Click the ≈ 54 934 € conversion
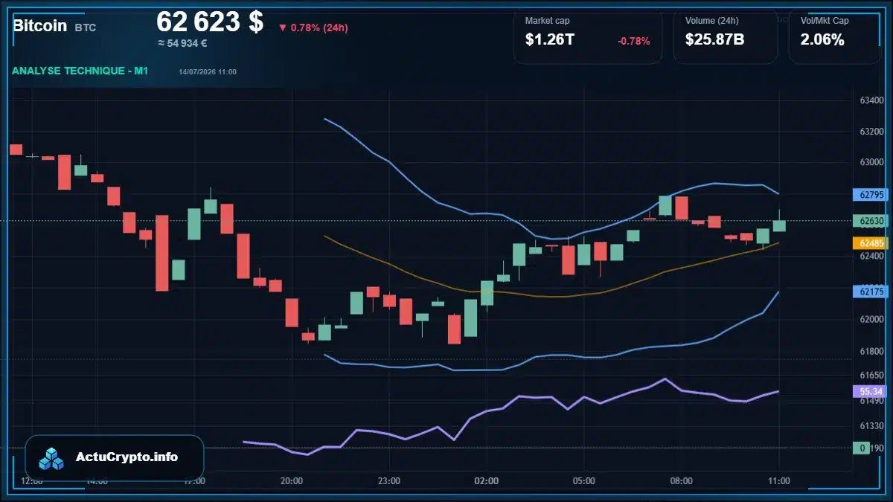 [182, 43]
